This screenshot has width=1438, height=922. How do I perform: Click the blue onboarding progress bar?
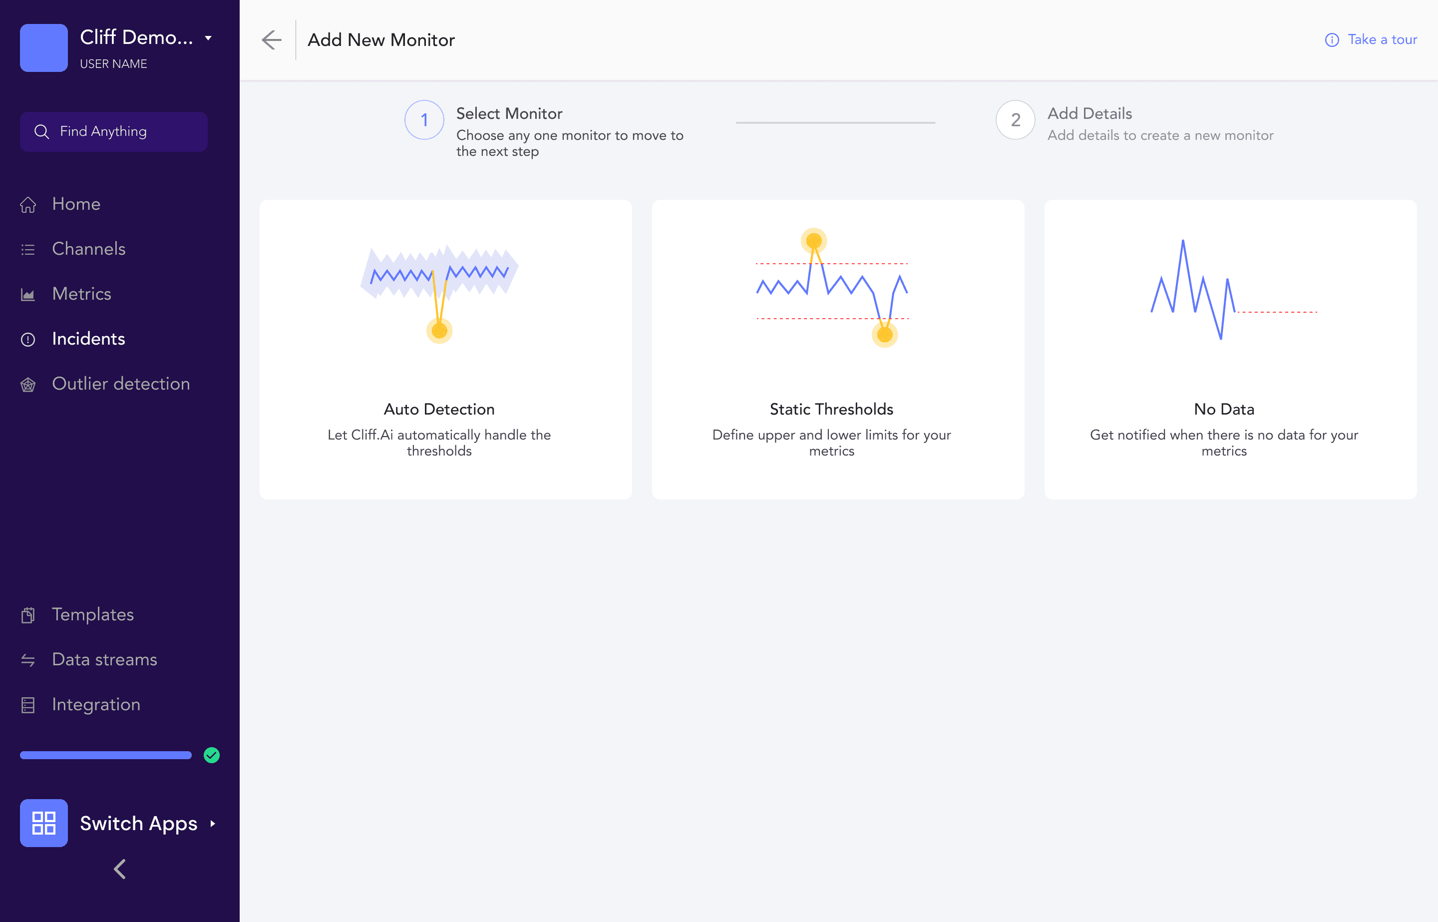click(x=106, y=755)
